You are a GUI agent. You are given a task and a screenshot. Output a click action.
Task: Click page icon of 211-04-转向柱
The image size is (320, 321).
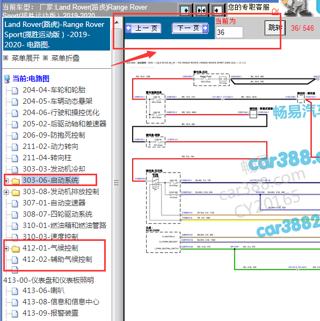(x=15, y=158)
